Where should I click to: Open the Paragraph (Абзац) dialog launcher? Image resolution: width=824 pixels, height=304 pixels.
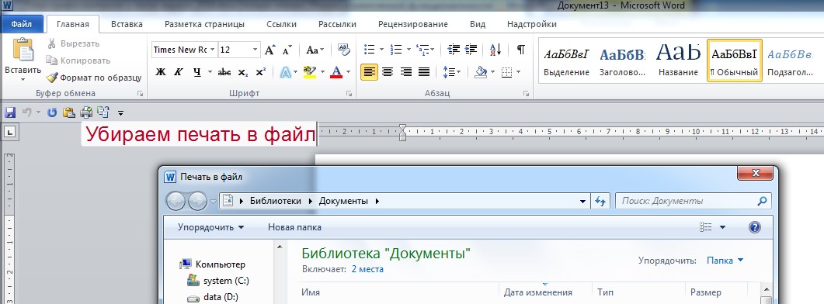coord(526,94)
